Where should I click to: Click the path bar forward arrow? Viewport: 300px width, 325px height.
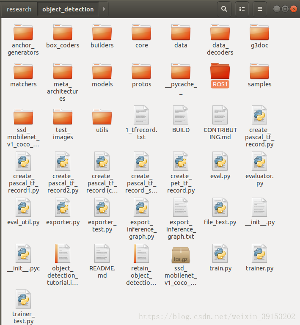click(104, 9)
